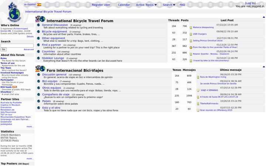Visit Australia by Pushbike partner site
Image resolution: width=266 pixels, height=166 pixels.
click(x=11, y=103)
